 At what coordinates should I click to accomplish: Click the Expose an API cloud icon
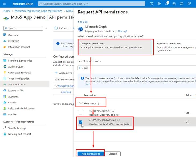[5, 90]
